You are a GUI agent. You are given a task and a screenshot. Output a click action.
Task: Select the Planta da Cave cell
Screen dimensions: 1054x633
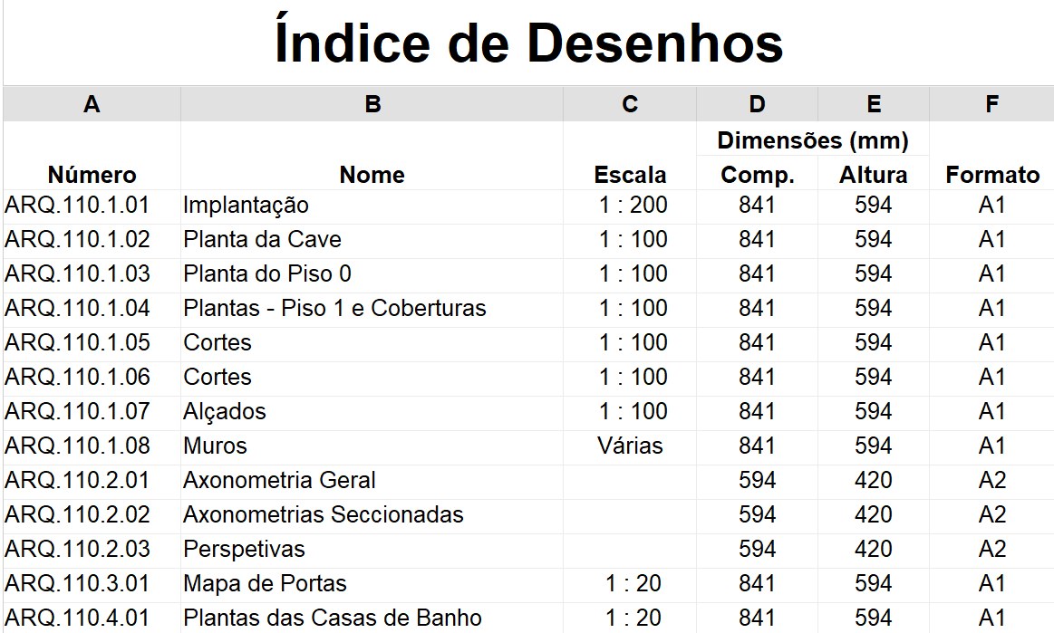point(372,241)
